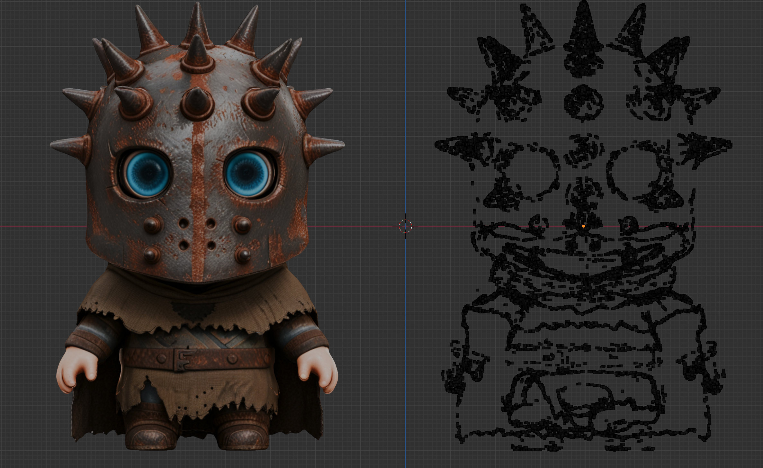Click the belt buckle on the character
The image size is (763, 468).
[x=184, y=359]
